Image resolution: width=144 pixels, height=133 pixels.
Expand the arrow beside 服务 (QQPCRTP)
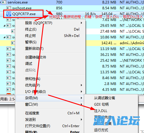point(81,23)
